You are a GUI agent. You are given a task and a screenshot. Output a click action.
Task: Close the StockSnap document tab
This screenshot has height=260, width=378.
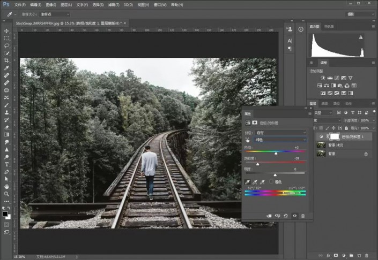coord(124,24)
